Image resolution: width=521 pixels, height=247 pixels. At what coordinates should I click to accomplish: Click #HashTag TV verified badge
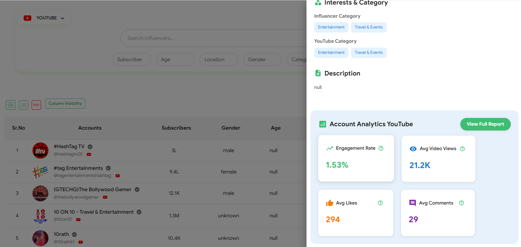[90, 147]
